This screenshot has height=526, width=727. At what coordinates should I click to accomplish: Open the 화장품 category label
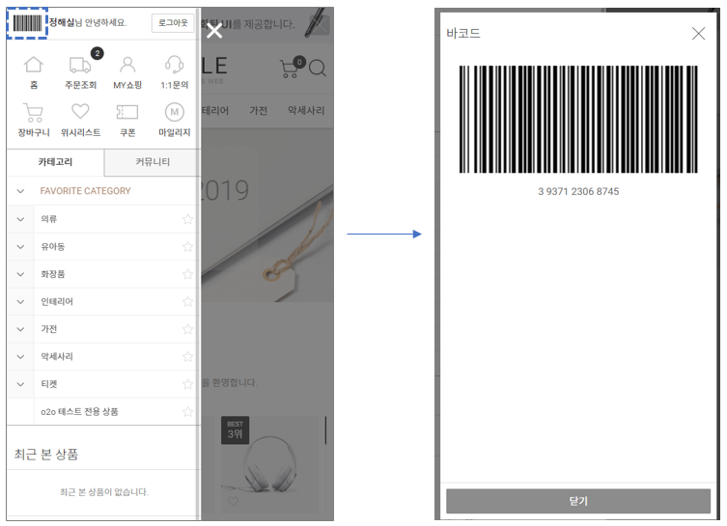pyautogui.click(x=53, y=274)
